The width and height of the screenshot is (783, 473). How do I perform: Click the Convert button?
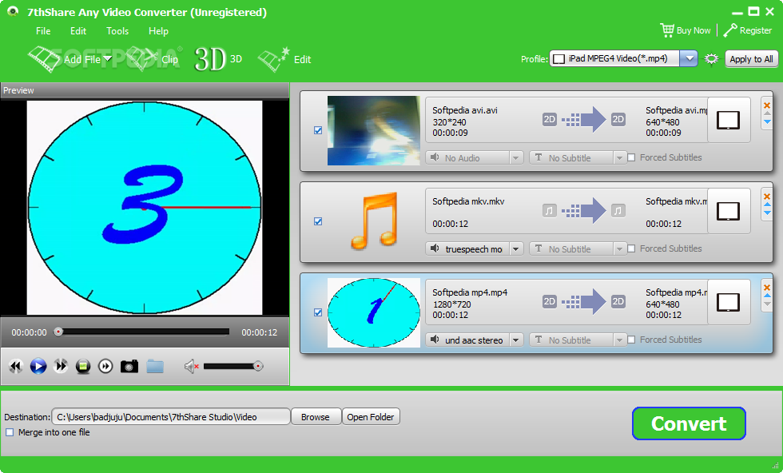tap(689, 423)
